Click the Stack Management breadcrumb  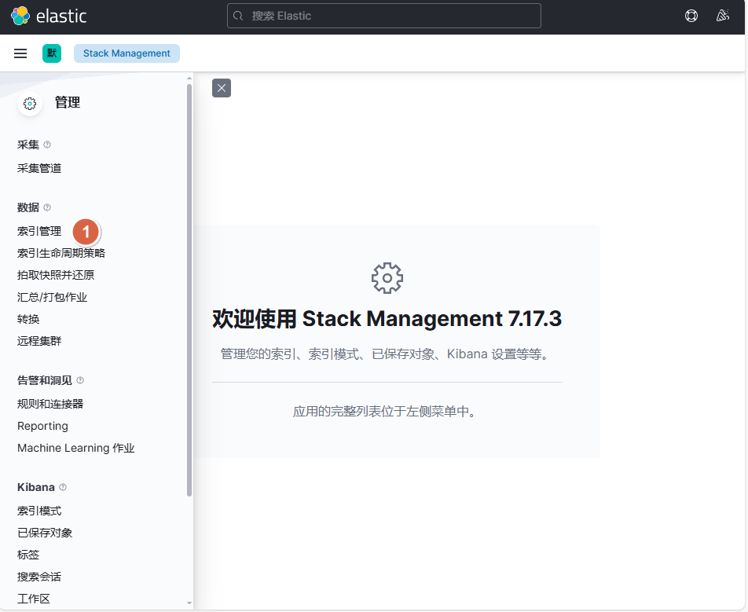(x=126, y=53)
